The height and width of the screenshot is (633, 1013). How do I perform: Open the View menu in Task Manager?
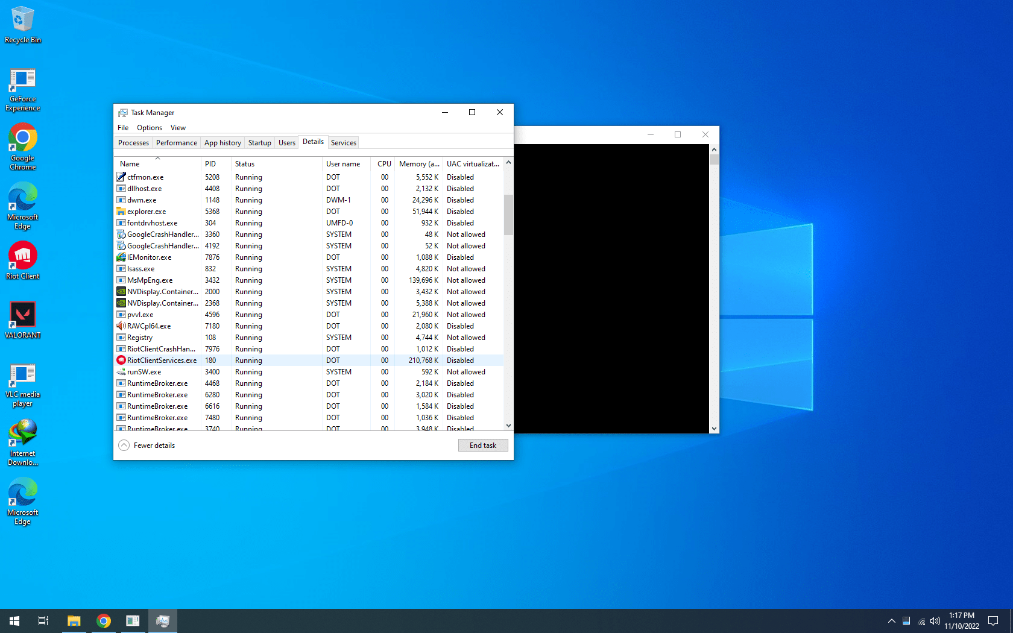click(178, 128)
